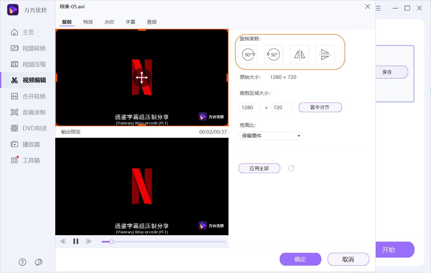The height and width of the screenshot is (273, 431).
Task: Reset crop settings using the refresh icon
Action: (291, 168)
